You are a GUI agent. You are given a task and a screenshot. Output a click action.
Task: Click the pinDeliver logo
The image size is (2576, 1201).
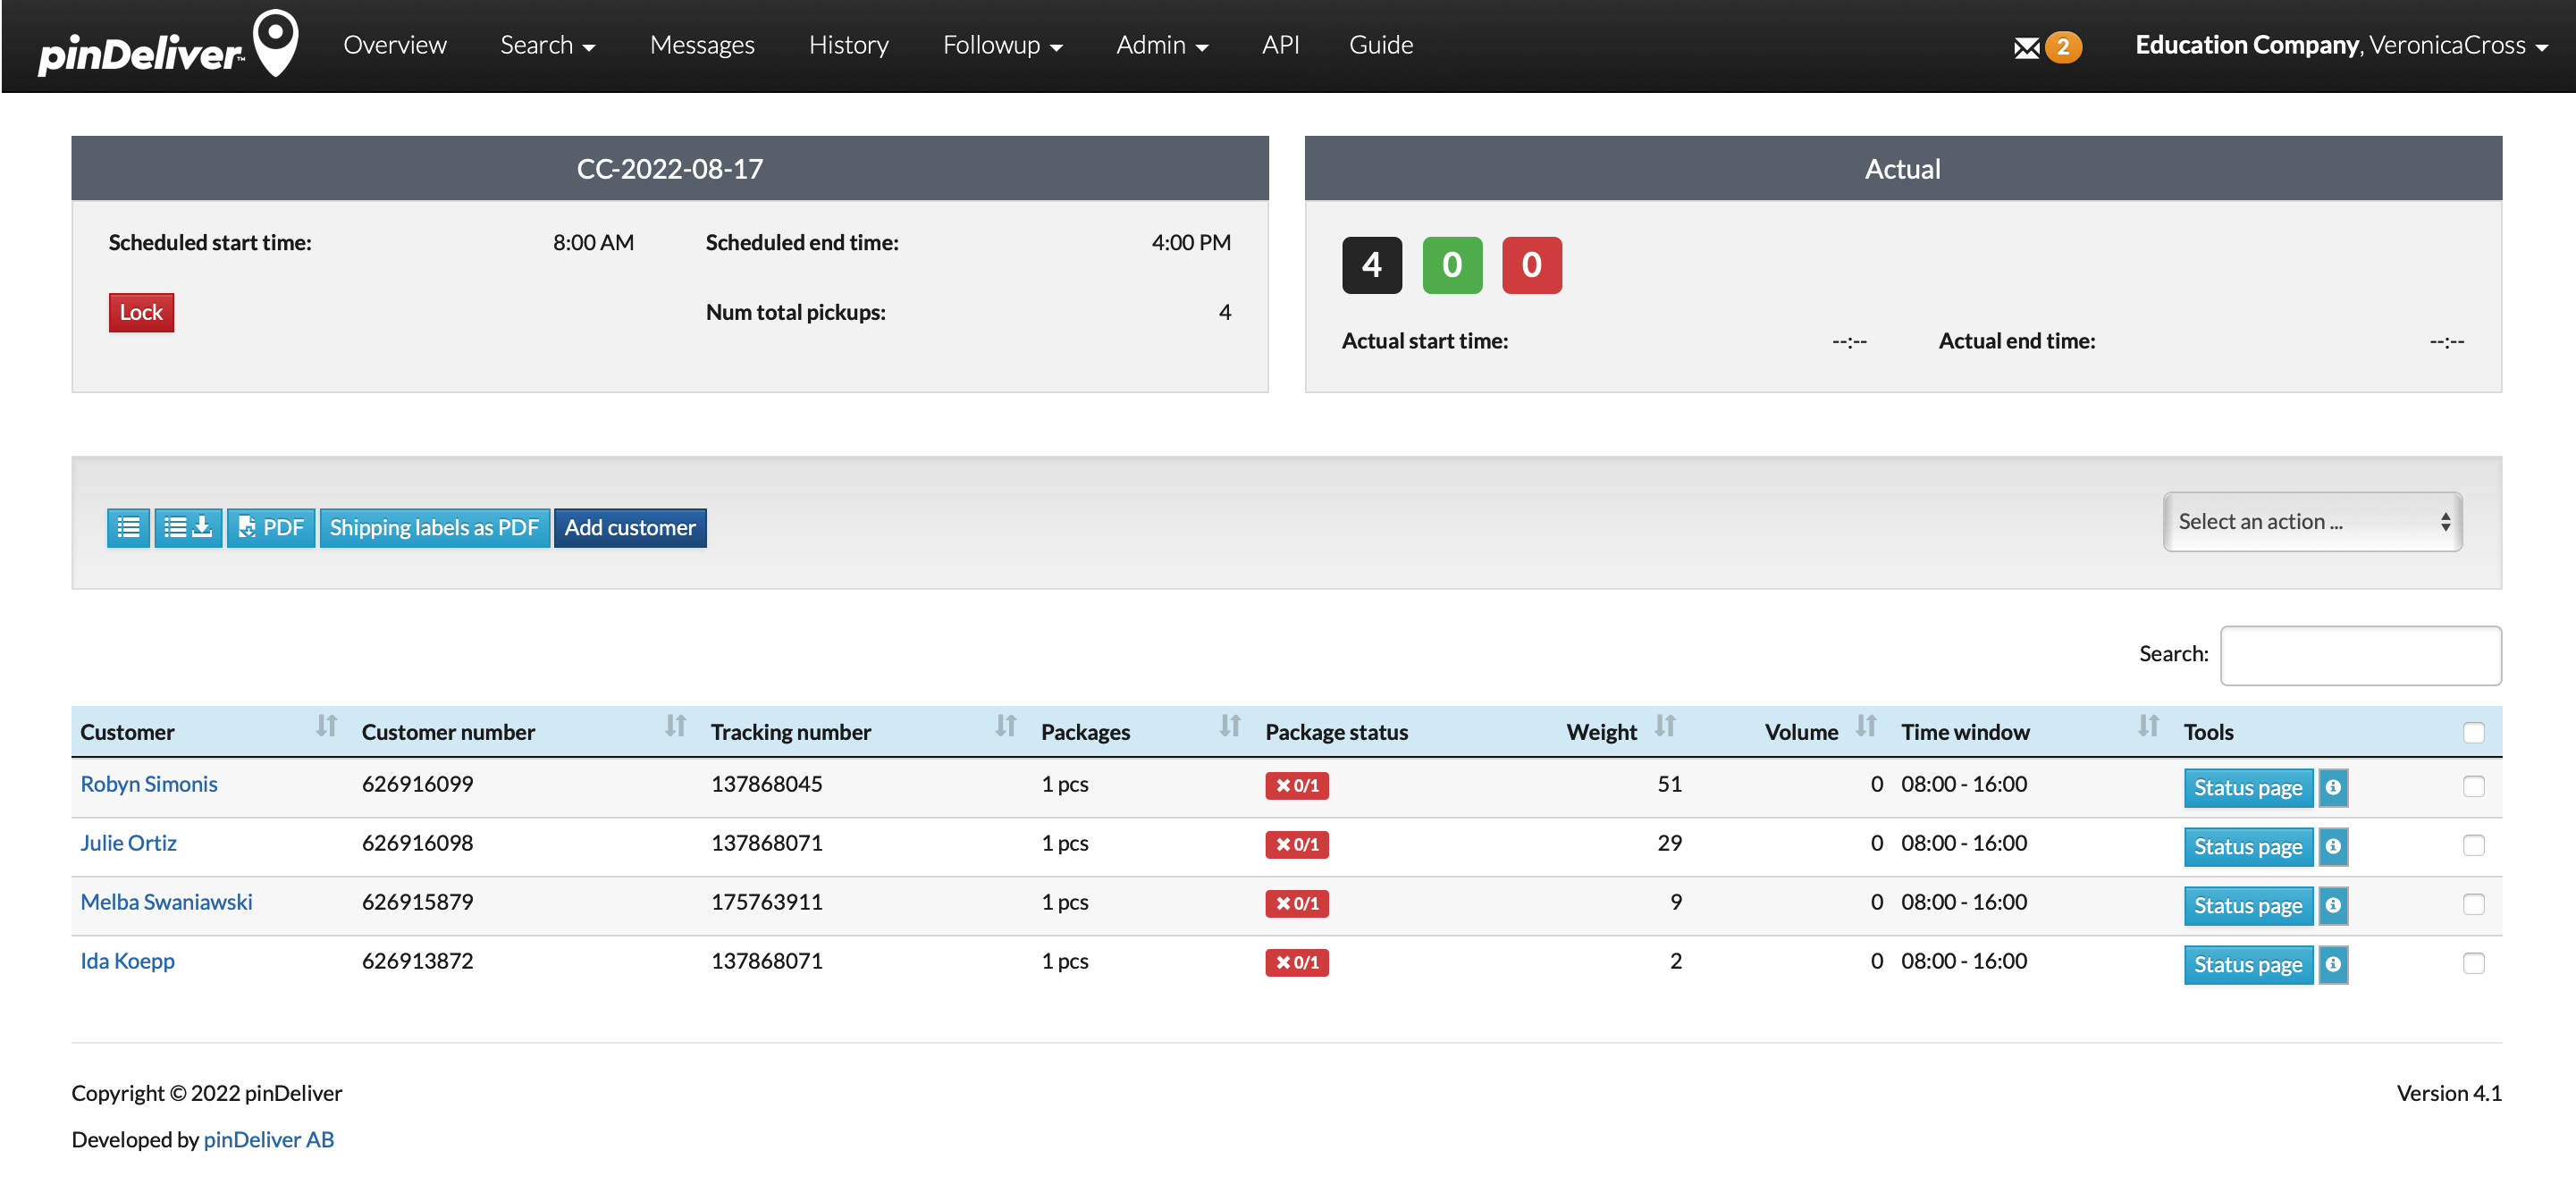(168, 44)
